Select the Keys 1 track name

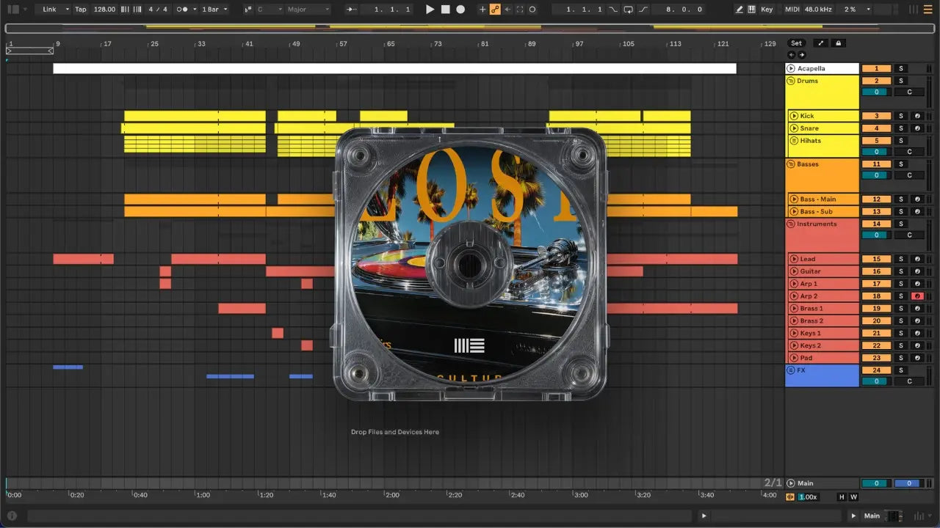810,333
